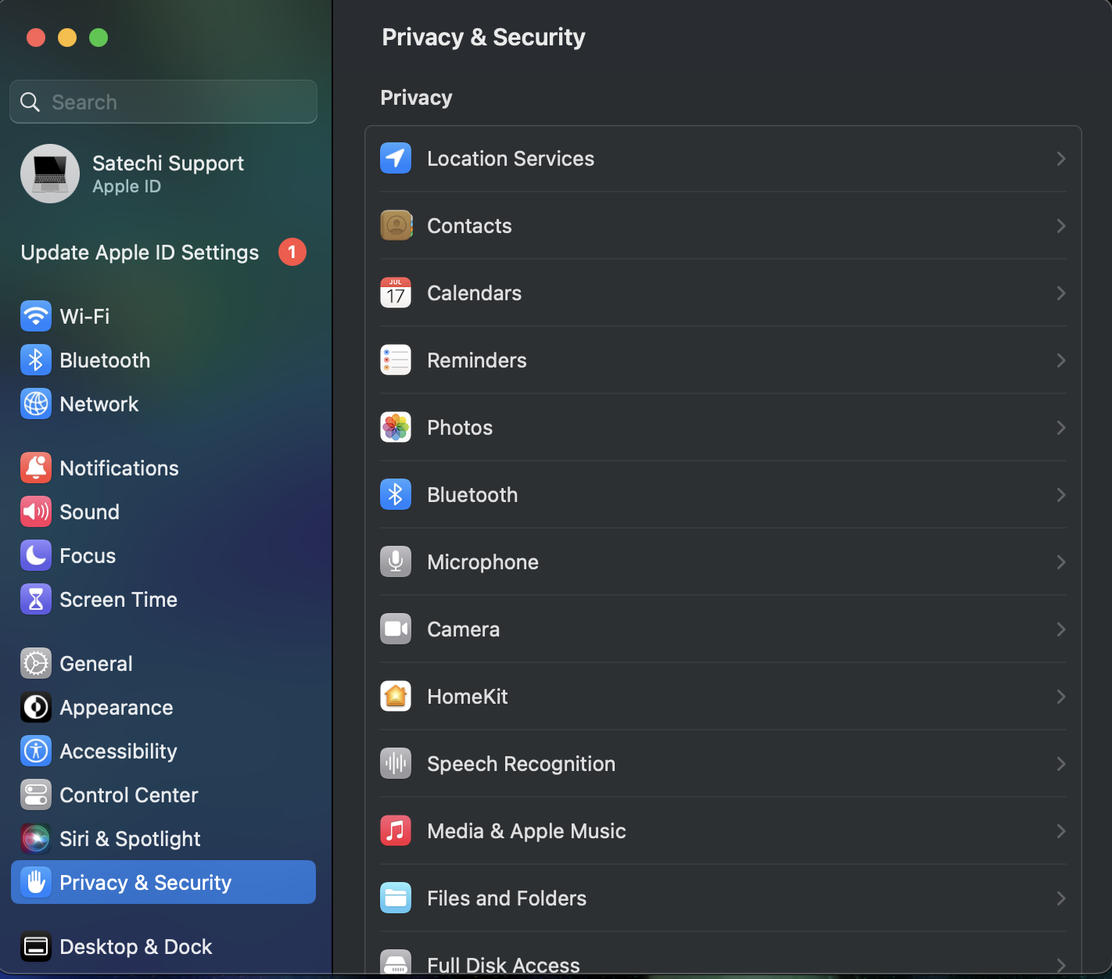Click the Bluetooth icon in Privacy list
The height and width of the screenshot is (979, 1112).
(x=396, y=495)
